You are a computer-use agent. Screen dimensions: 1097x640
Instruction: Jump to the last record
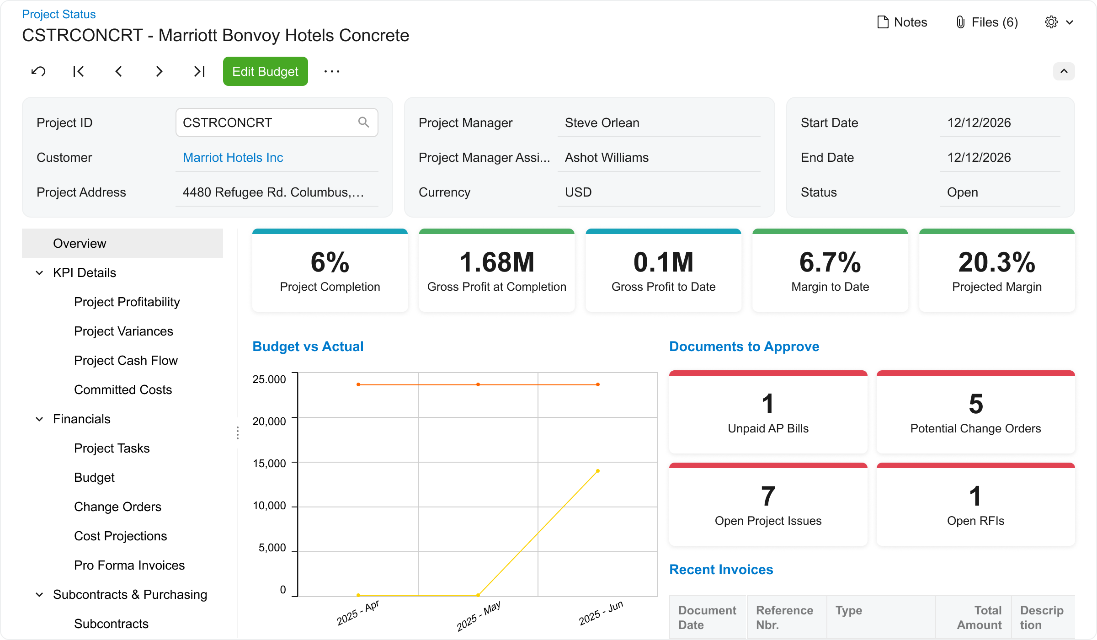198,71
